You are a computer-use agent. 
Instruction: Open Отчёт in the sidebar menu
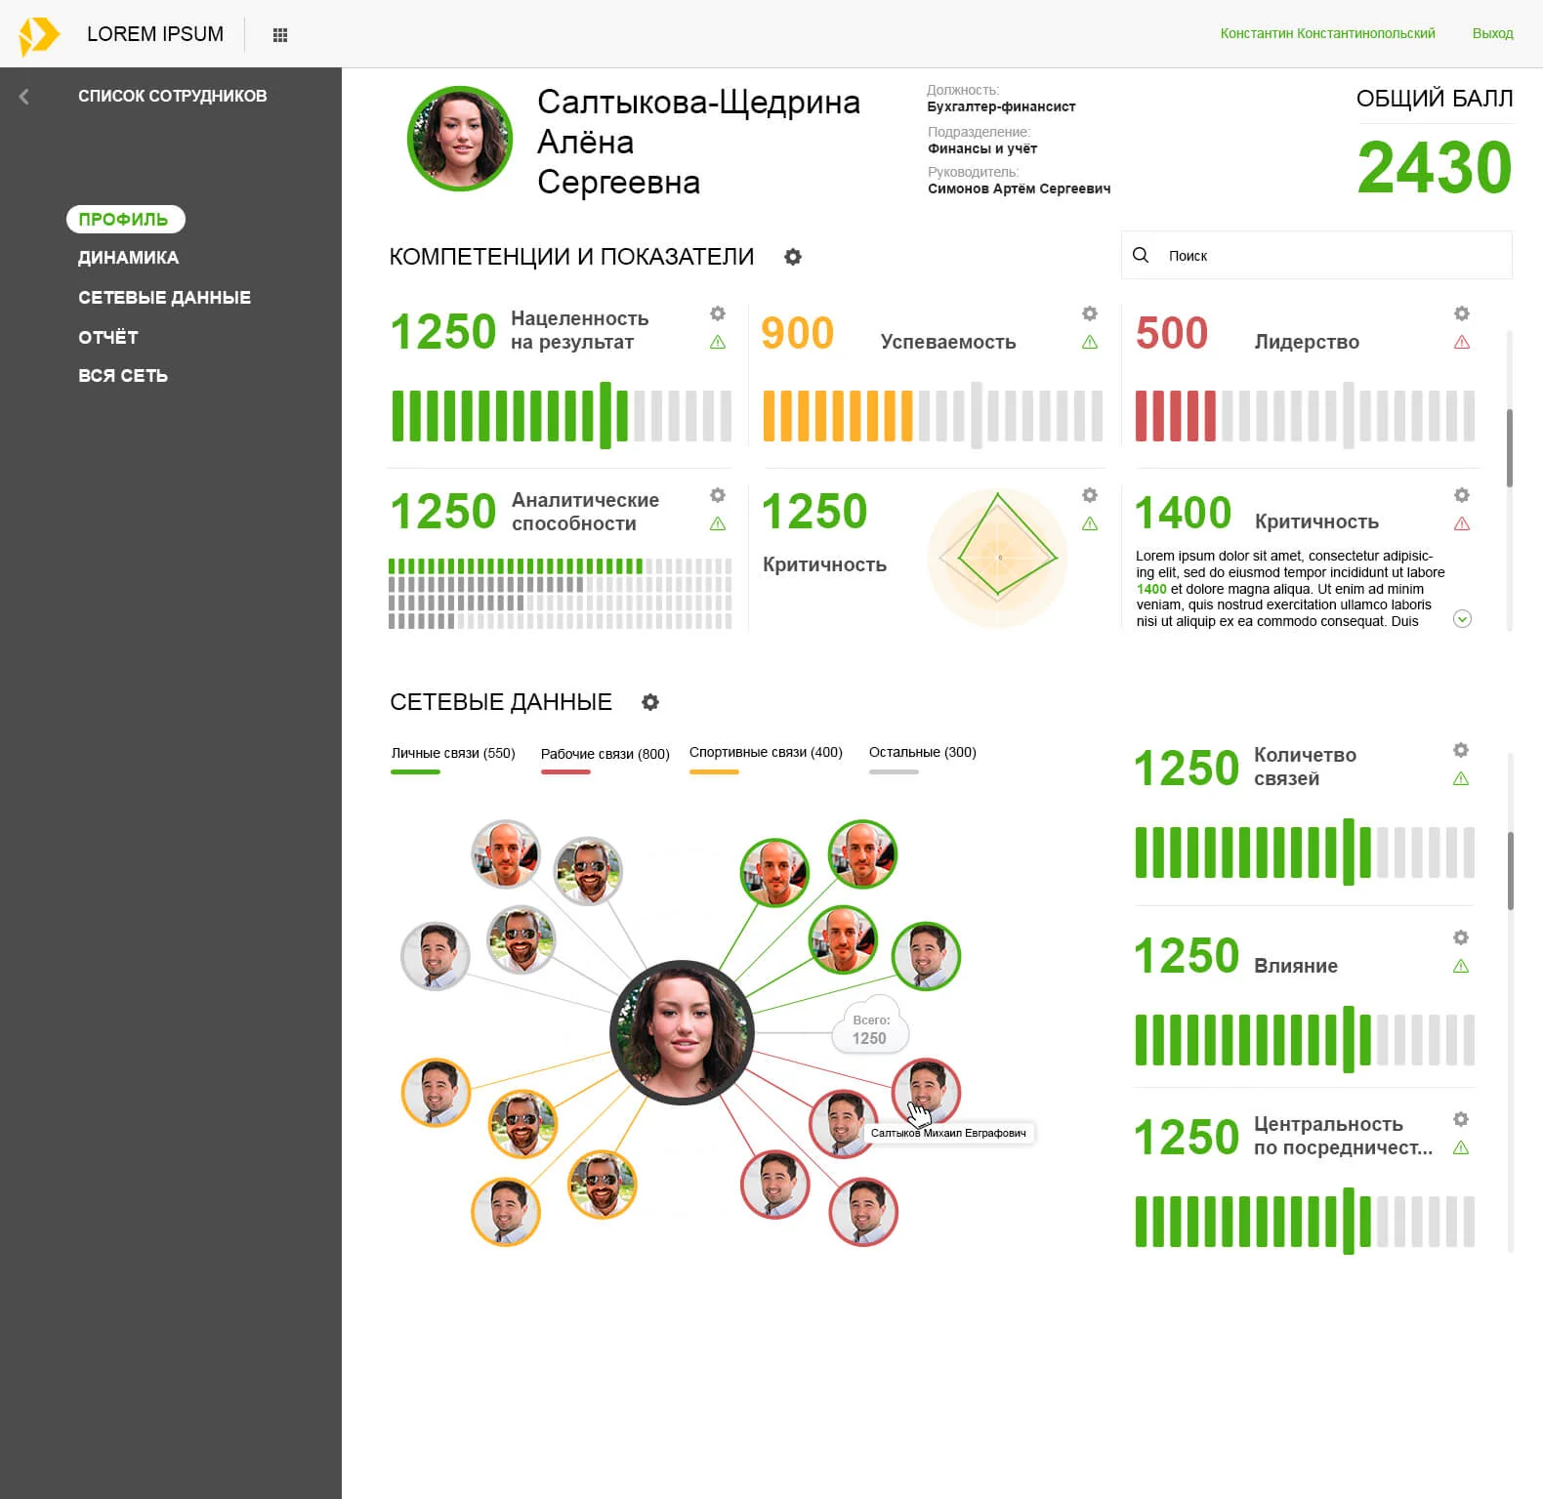tap(108, 337)
